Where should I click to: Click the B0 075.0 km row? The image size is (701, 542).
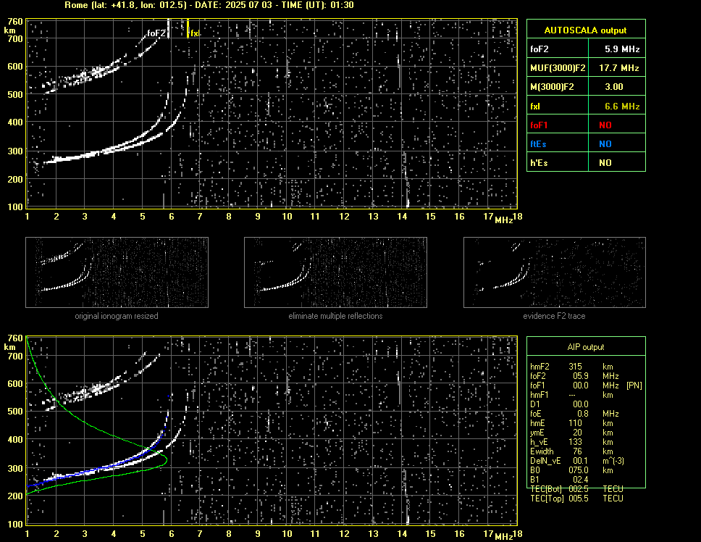[571, 470]
